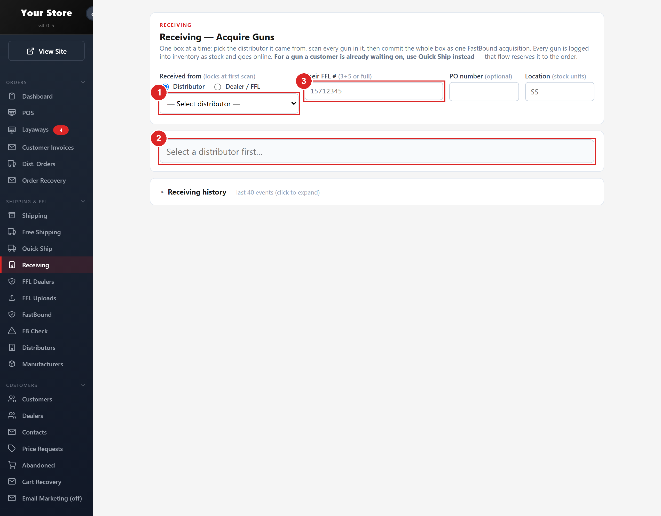Click the Their FFL # input field
Viewport: 661px width, 516px height.
pos(374,91)
